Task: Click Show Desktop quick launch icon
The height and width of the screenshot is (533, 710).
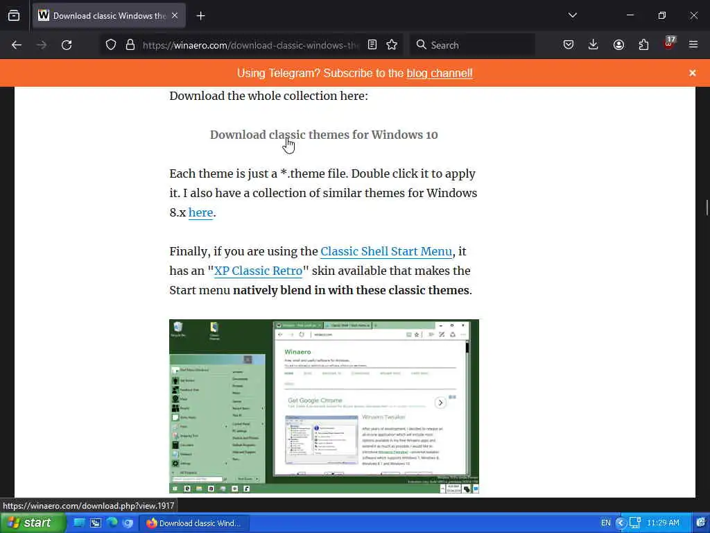Action: tap(79, 523)
